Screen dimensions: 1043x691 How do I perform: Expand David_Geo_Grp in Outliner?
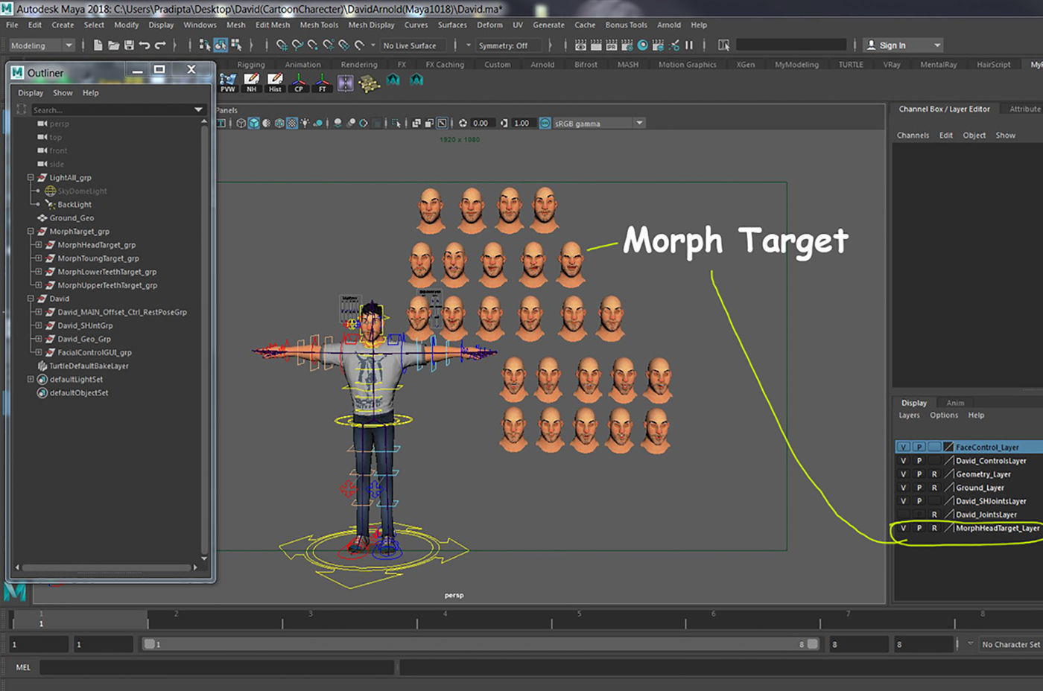39,338
